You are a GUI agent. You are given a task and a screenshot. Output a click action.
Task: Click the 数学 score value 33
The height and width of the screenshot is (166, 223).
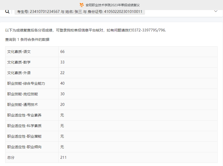pyautogui.click(x=62, y=62)
